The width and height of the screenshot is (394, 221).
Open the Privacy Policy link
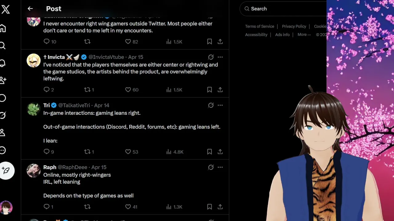pyautogui.click(x=294, y=26)
